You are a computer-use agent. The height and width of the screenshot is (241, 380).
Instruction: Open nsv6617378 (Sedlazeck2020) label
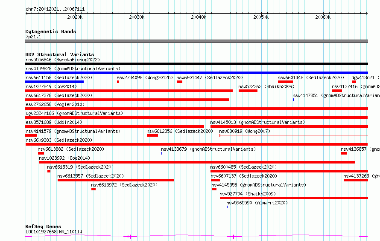pyautogui.click(x=59, y=95)
